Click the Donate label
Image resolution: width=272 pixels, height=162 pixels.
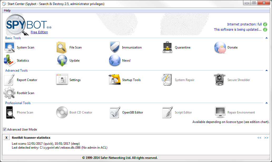(x=233, y=47)
